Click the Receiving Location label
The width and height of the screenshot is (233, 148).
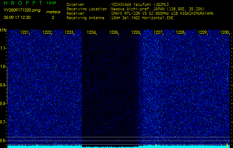[87, 9]
